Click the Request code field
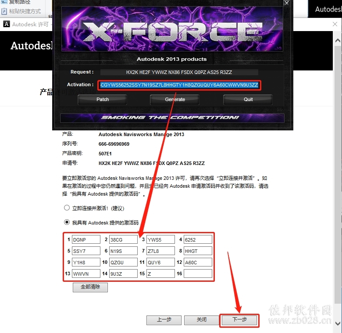This screenshot has height=333, width=342. pos(179,72)
